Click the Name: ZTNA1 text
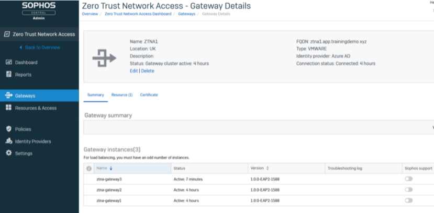 [x=143, y=42]
